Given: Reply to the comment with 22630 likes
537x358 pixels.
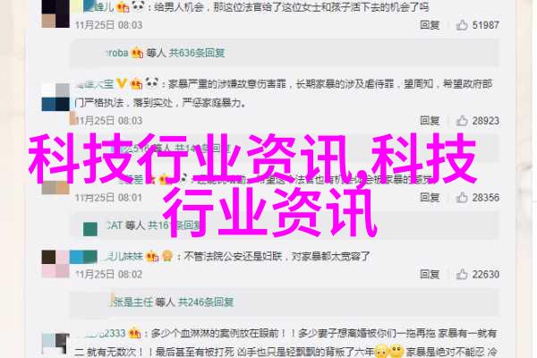Looking at the screenshot, I should pos(430,274).
